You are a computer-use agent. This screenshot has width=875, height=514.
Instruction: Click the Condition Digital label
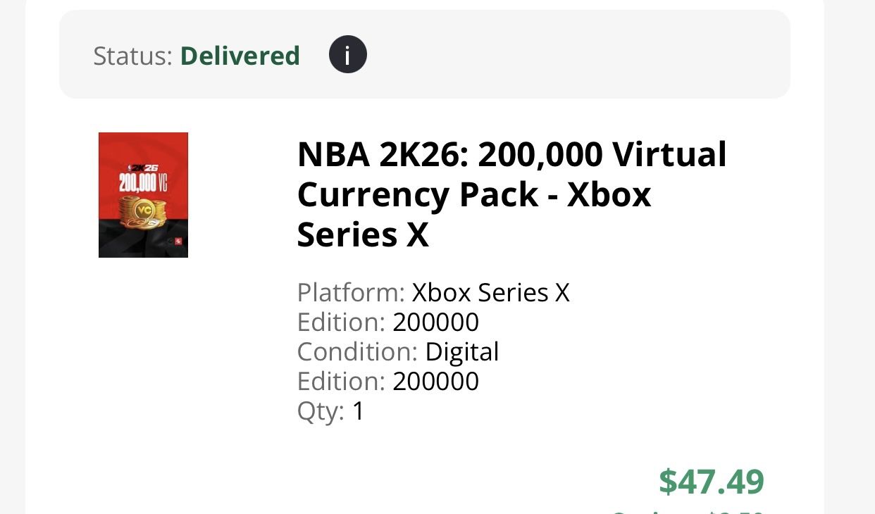pos(398,351)
